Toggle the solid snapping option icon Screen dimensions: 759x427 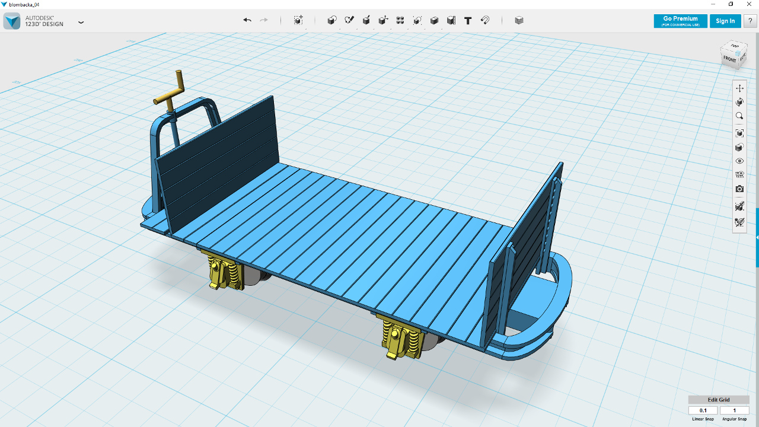pyautogui.click(x=739, y=206)
